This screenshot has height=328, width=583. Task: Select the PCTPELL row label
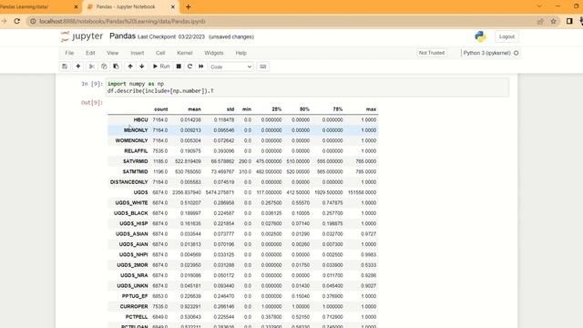pos(137,317)
